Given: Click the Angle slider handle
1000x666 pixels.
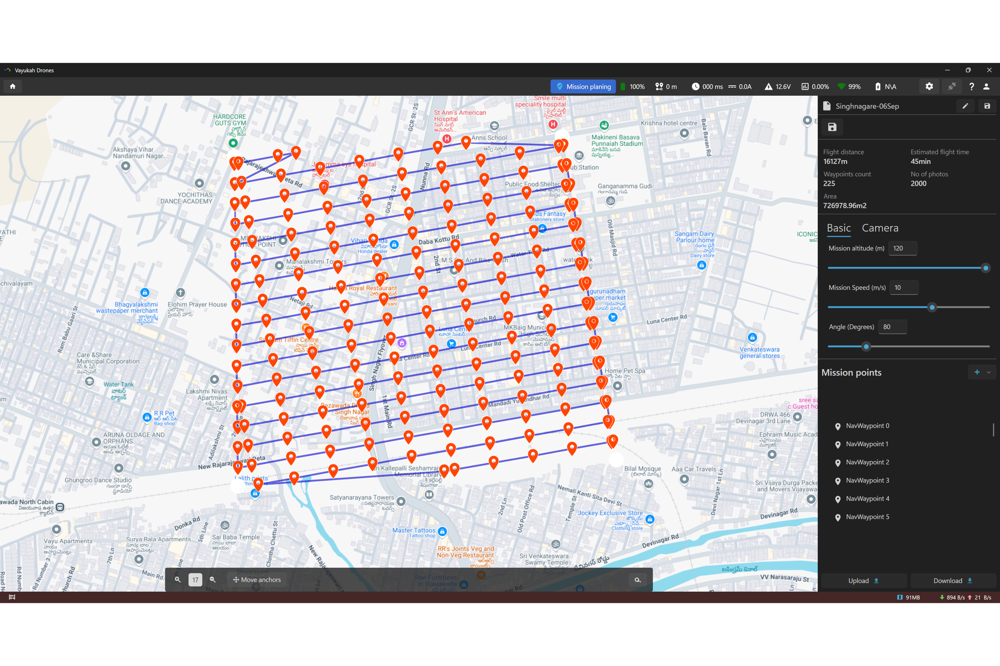Looking at the screenshot, I should tap(866, 347).
